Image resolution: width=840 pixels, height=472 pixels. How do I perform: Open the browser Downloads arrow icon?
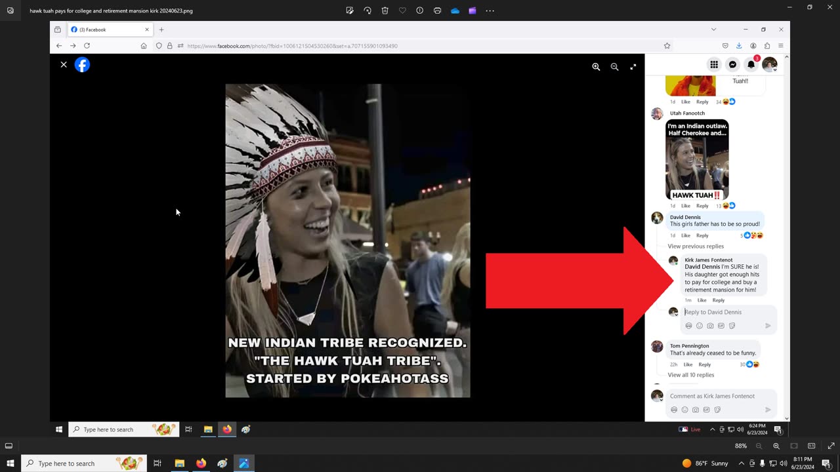[739, 46]
